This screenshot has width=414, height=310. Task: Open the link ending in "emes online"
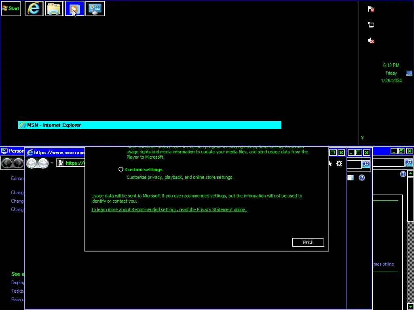[x=383, y=264]
